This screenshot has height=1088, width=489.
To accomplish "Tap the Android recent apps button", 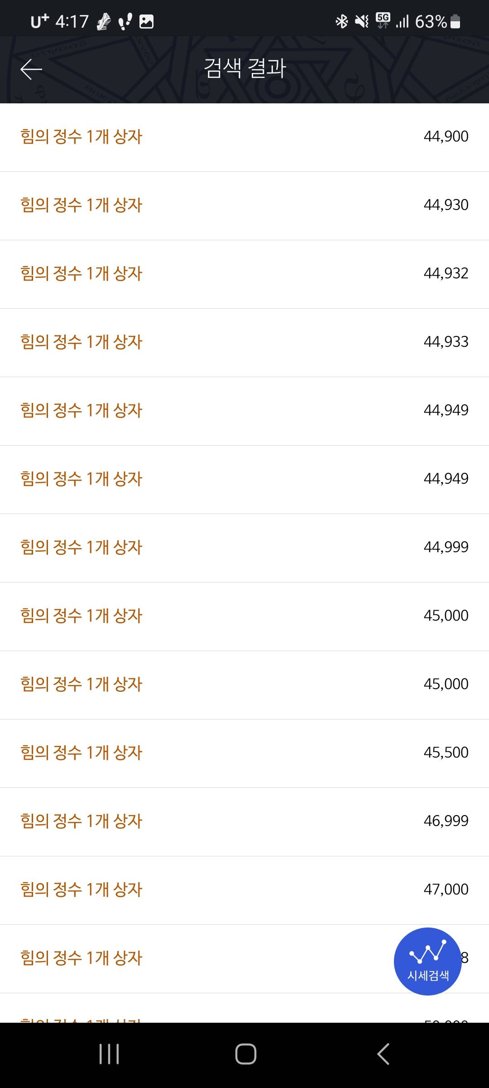I will [x=109, y=1054].
